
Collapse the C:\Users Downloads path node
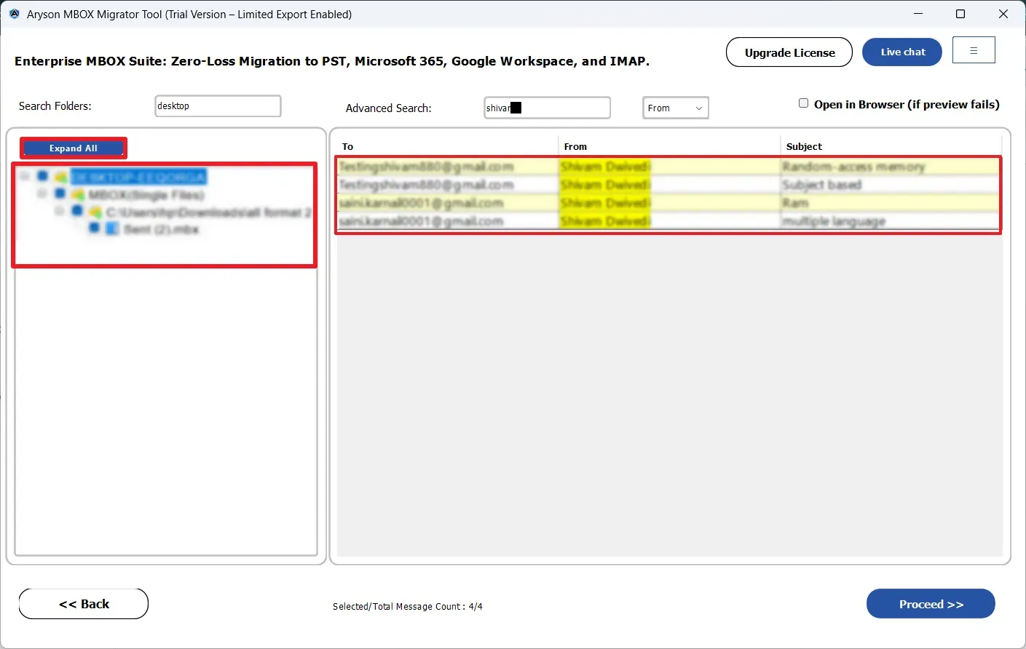pos(60,211)
